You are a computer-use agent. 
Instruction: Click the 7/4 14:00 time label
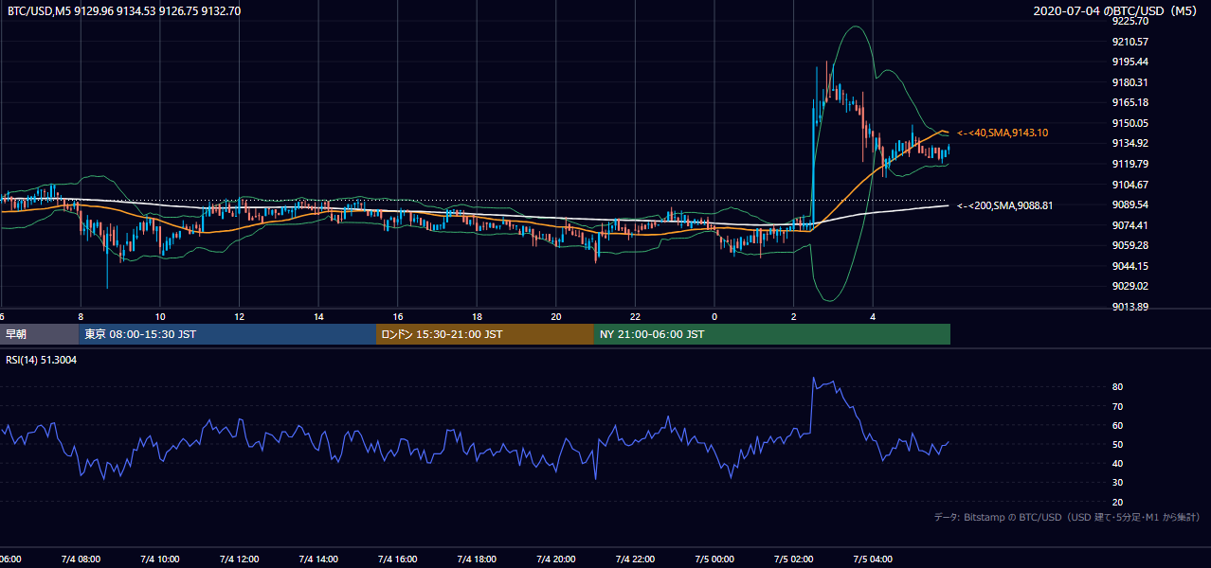(318, 559)
